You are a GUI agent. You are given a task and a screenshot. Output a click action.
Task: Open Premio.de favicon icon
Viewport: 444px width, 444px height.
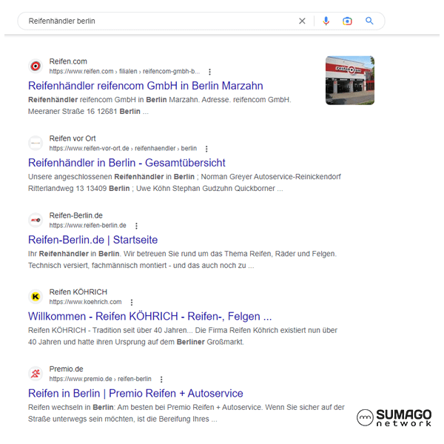(36, 374)
